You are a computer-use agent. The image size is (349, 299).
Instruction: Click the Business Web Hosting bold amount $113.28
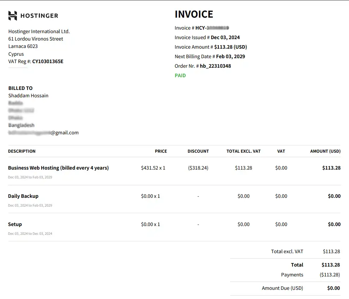(331, 168)
